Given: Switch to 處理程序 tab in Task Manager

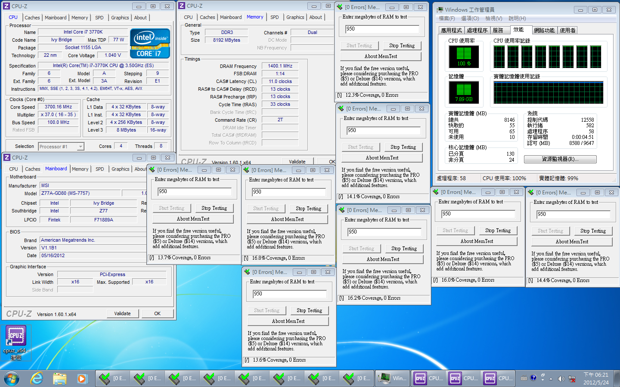Looking at the screenshot, I should coord(477,30).
